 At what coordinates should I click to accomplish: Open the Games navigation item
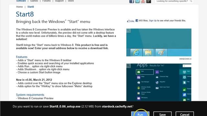pyautogui.click(x=34, y=1)
